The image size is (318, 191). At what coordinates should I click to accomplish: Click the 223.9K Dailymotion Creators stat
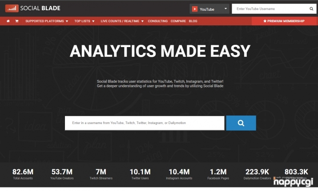click(257, 174)
